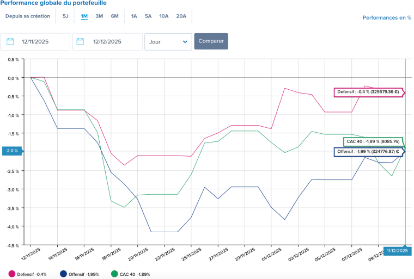Switch to the 5J period
The width and height of the screenshot is (414, 279).
click(65, 16)
